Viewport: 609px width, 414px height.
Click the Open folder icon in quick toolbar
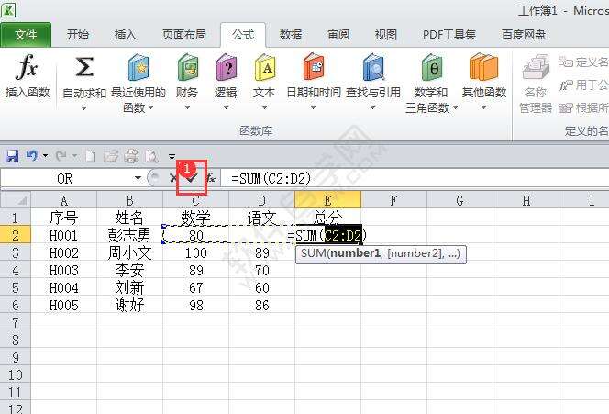click(111, 156)
